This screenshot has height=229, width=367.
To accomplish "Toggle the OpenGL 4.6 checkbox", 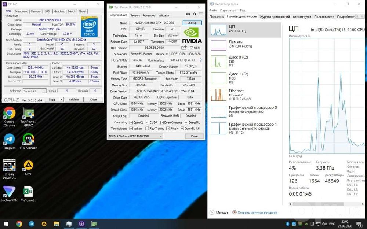I will [182, 128].
